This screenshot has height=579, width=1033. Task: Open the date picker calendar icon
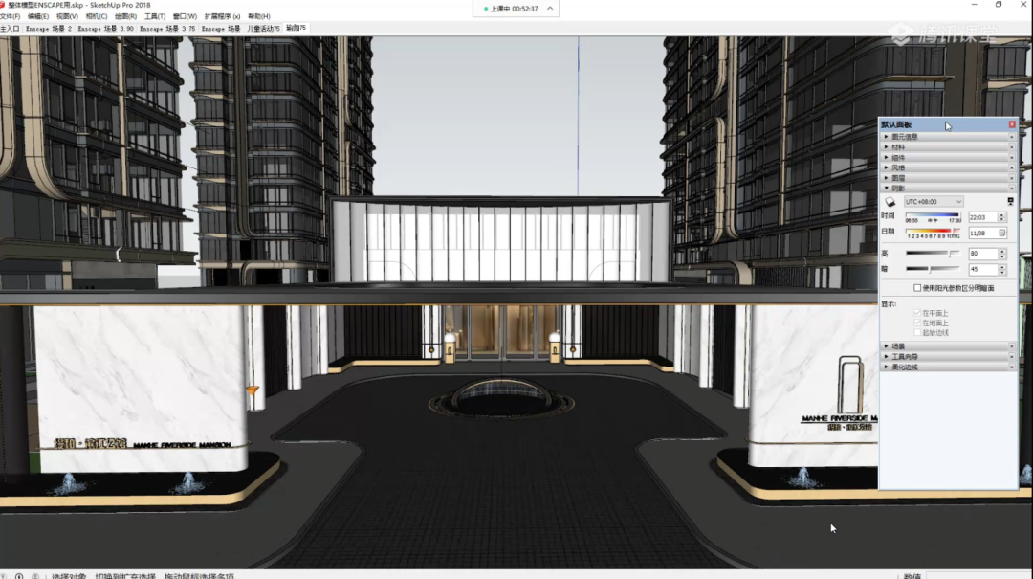pos(1002,233)
